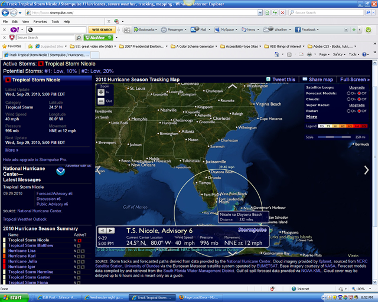
Task: Open the Safety menu dropdown
Action: click(x=338, y=54)
